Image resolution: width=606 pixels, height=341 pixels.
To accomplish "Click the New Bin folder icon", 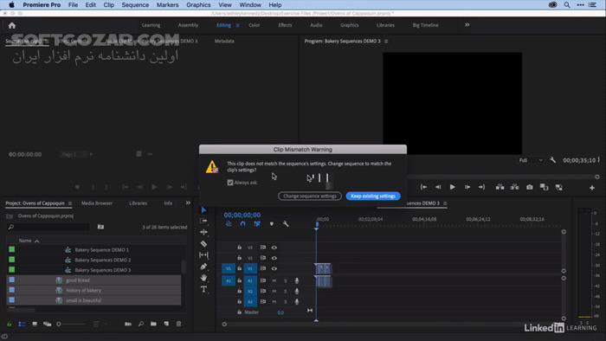I will [x=153, y=324].
